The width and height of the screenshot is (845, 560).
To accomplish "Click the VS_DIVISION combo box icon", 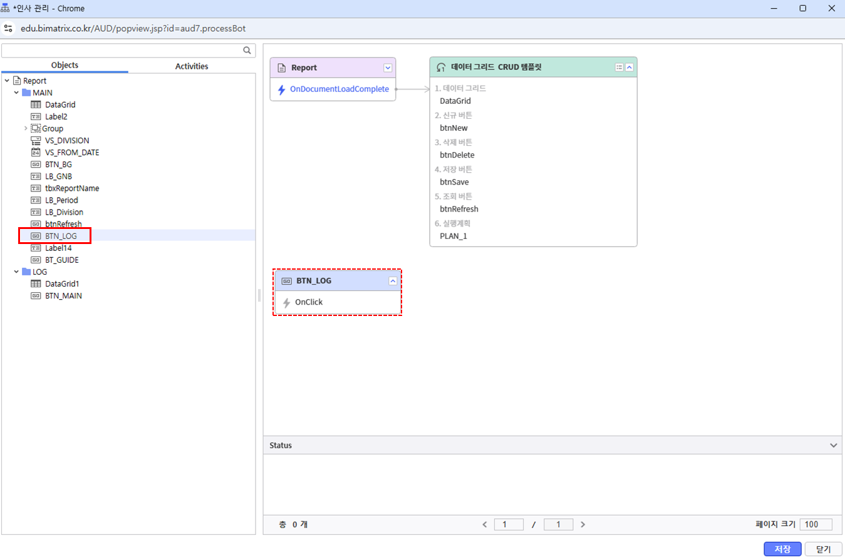I will click(x=36, y=141).
